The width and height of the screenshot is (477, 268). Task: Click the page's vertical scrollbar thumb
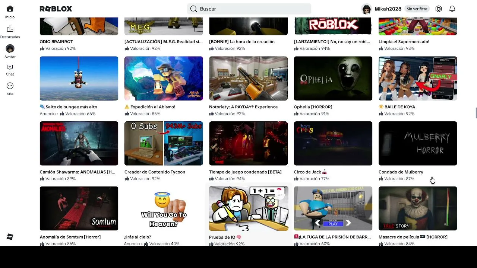click(x=476, y=113)
